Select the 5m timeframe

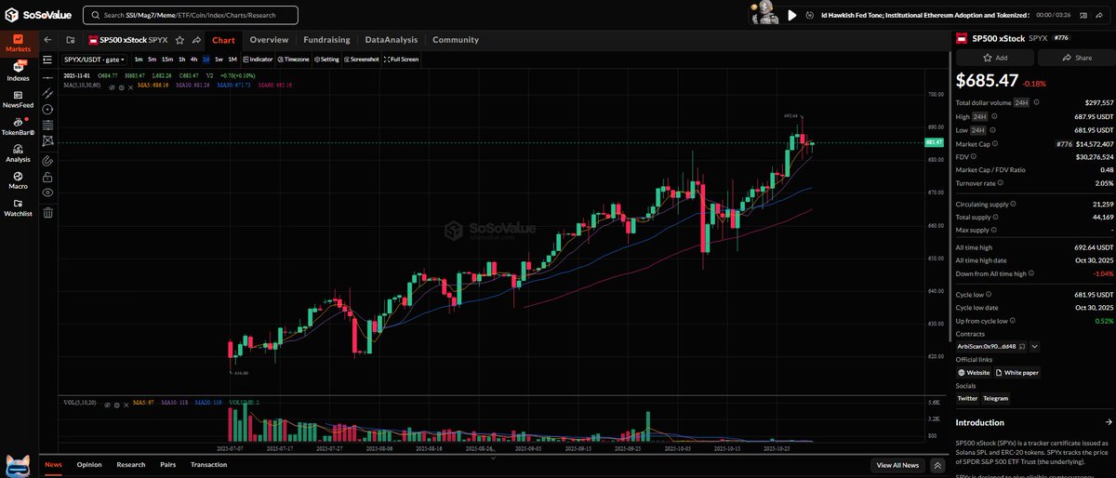[152, 60]
